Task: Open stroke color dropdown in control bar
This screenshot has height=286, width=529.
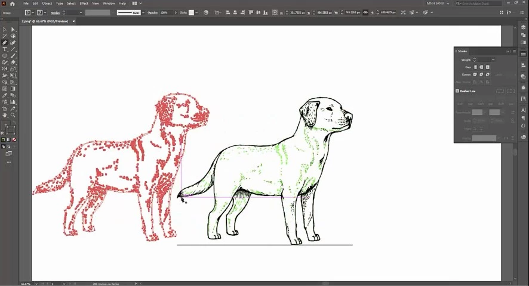Action: [45, 13]
